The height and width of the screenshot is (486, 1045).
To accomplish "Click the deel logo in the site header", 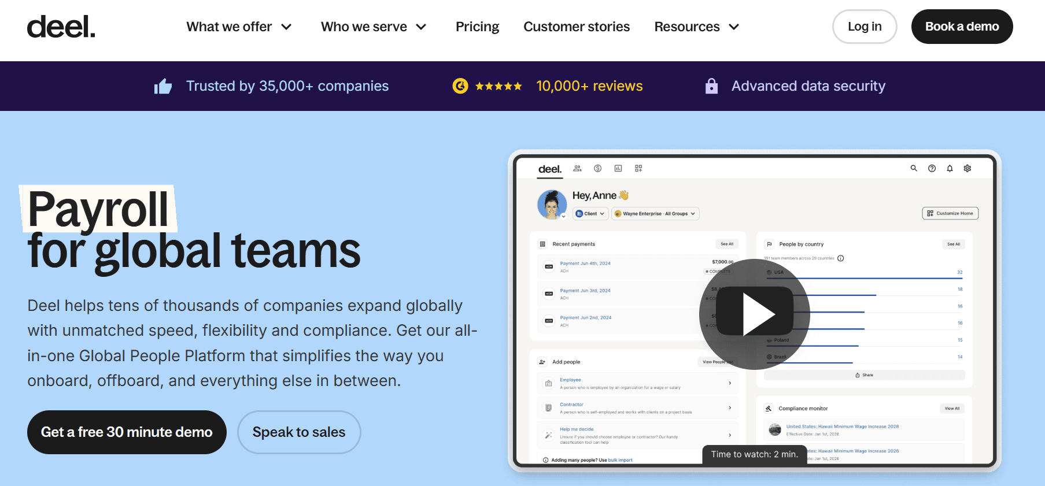I will (61, 27).
